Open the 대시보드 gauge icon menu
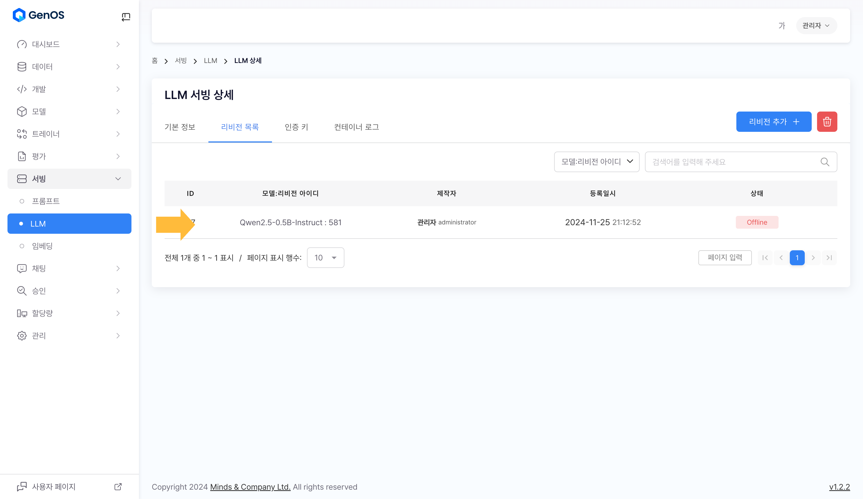The width and height of the screenshot is (863, 499). point(22,45)
